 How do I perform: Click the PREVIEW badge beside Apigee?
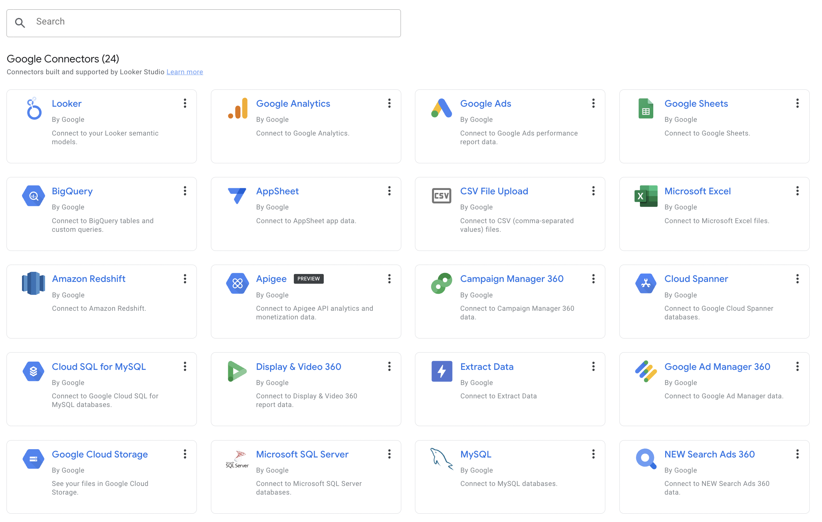pos(309,279)
